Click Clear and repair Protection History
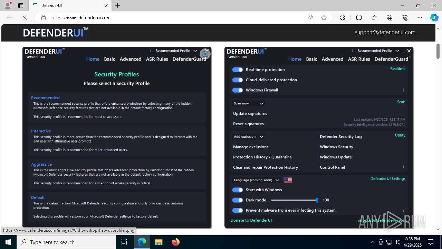The image size is (442, 249). tap(266, 167)
